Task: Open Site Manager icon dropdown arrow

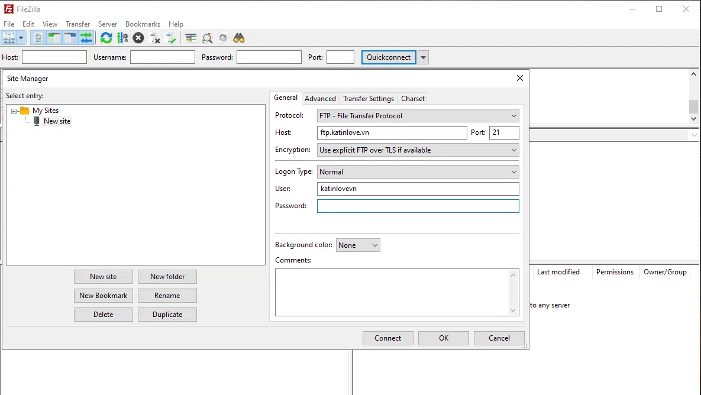Action: 21,38
